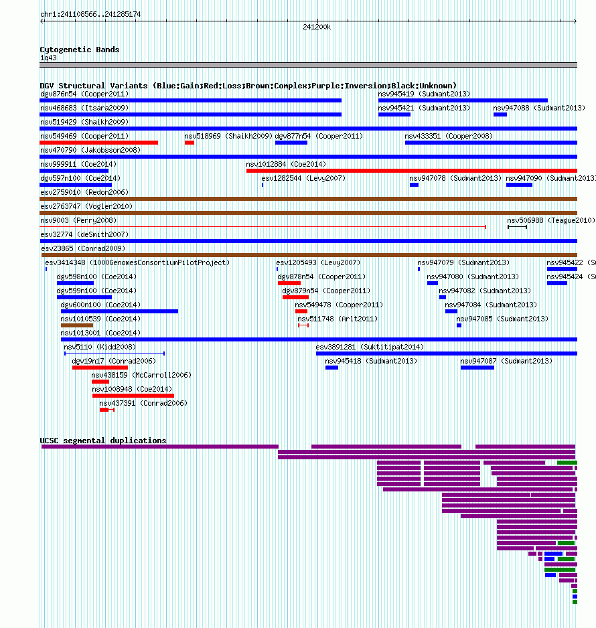Click nsv506988 (Teague2010) label
The height and width of the screenshot is (628, 596).
point(551,220)
